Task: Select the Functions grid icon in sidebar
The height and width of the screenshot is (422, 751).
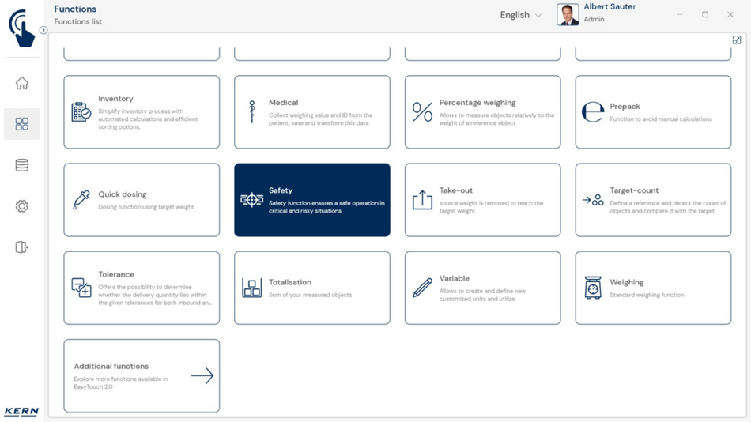Action: click(22, 124)
